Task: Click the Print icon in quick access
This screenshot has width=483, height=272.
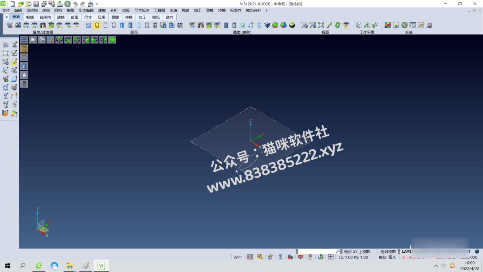Action: pyautogui.click(x=60, y=4)
